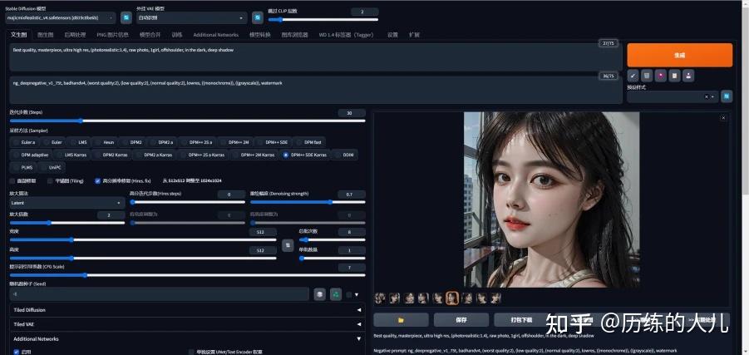
Task: Click in the negative prompt text box
Action: pyautogui.click(x=315, y=90)
